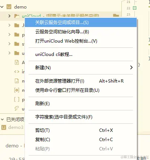Click the SCSS style file icon
This screenshot has height=160, width=150.
click(x=17, y=109)
